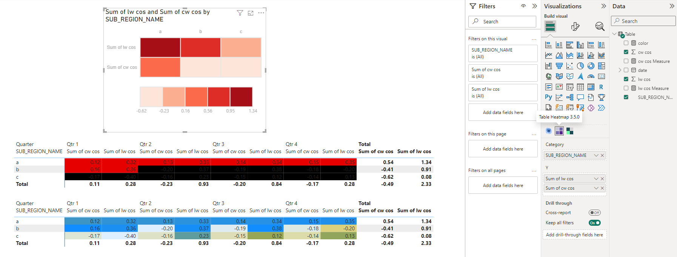Click Add drill-through fields here well

(x=574, y=235)
